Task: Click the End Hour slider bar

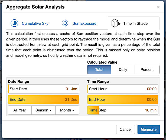Action: (123, 99)
